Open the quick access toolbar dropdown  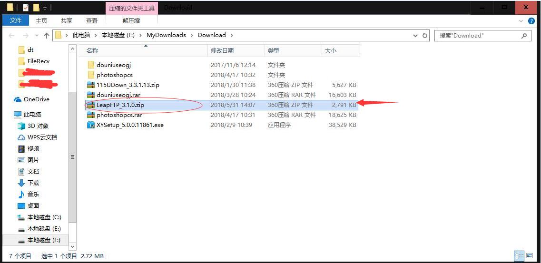[45, 8]
